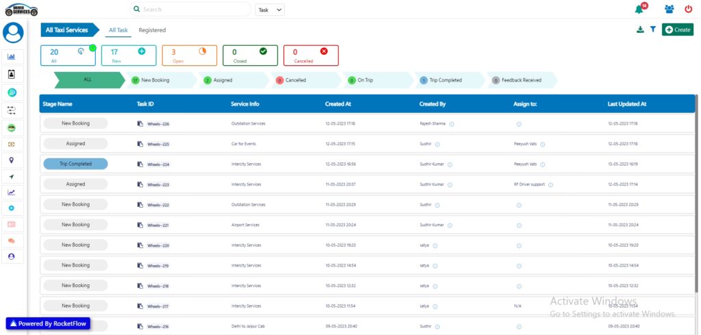Screen dimensions: 701x335
Task: Download the task list using export icon
Action: point(640,29)
